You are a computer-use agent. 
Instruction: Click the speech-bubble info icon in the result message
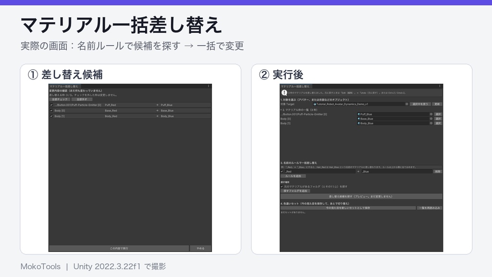pos(284,93)
